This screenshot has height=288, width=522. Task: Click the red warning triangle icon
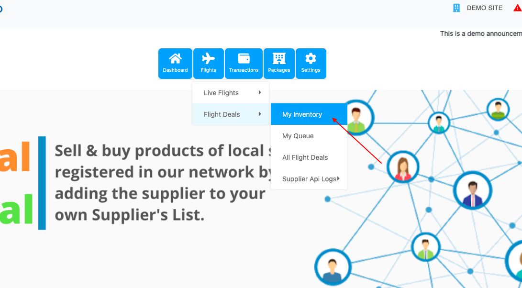click(x=517, y=8)
